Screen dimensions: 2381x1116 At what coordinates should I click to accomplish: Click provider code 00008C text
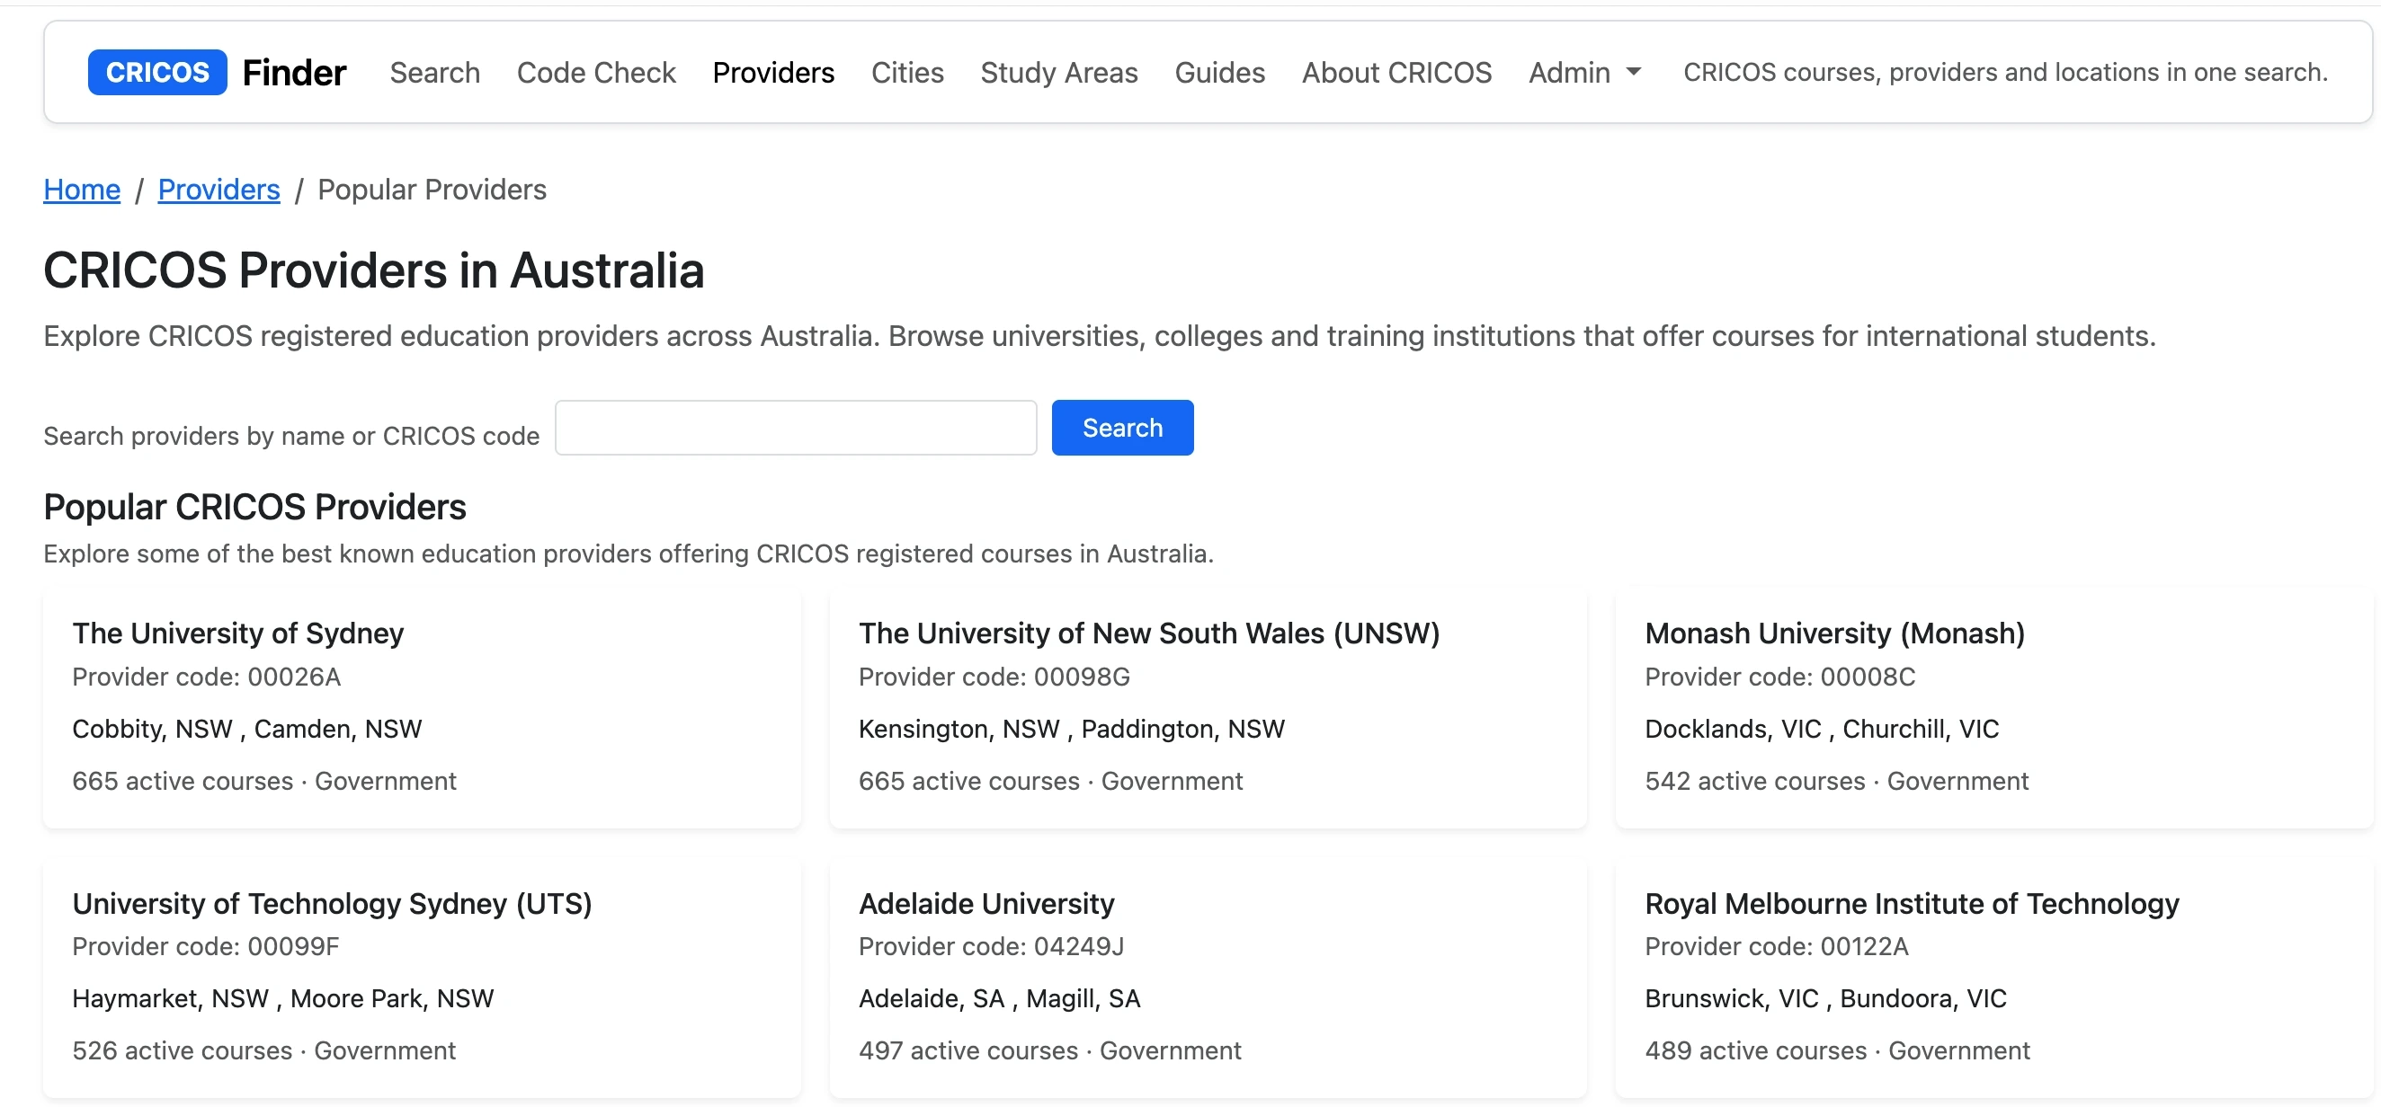point(1780,678)
